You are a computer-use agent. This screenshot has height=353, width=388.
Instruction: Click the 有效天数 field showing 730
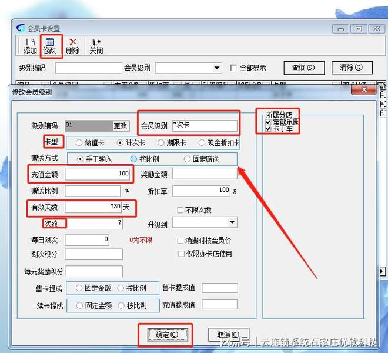coord(93,207)
